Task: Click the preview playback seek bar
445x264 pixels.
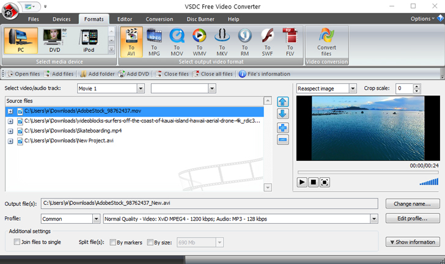Action: coord(367,172)
